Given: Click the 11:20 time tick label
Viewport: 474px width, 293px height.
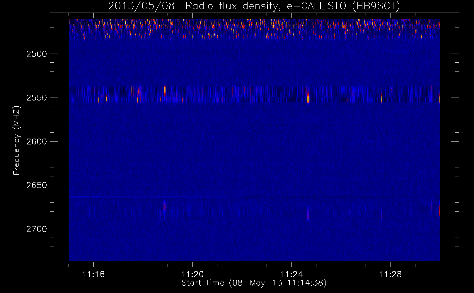Looking at the screenshot, I should pyautogui.click(x=192, y=274).
